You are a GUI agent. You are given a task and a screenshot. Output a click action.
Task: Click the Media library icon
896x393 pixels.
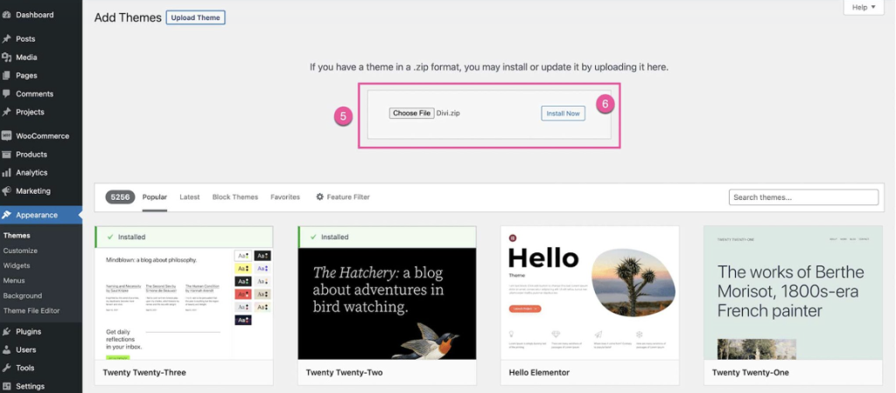click(x=7, y=57)
